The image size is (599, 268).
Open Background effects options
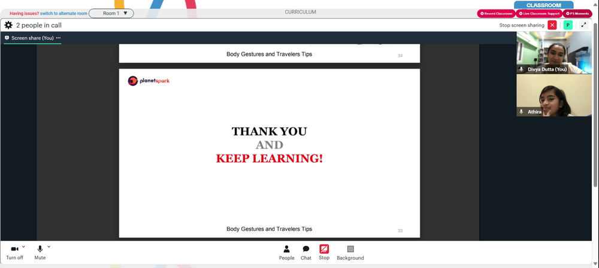[x=350, y=252]
